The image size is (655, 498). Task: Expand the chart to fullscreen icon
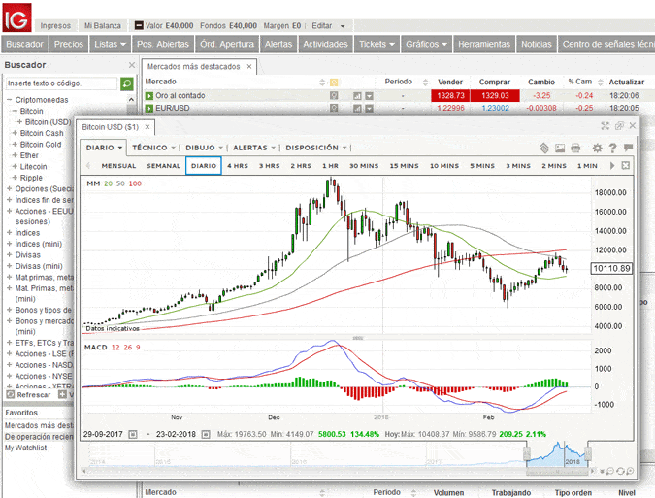point(605,126)
